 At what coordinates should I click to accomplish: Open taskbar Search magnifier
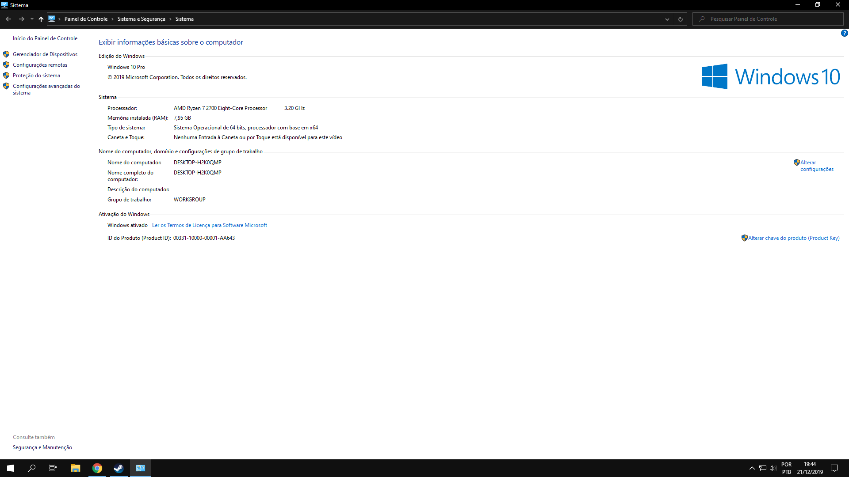click(x=32, y=468)
